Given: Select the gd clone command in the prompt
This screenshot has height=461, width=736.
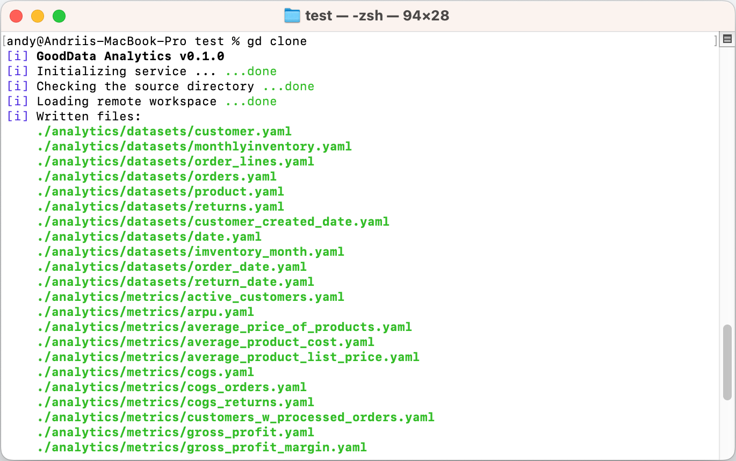Looking at the screenshot, I should [x=277, y=41].
